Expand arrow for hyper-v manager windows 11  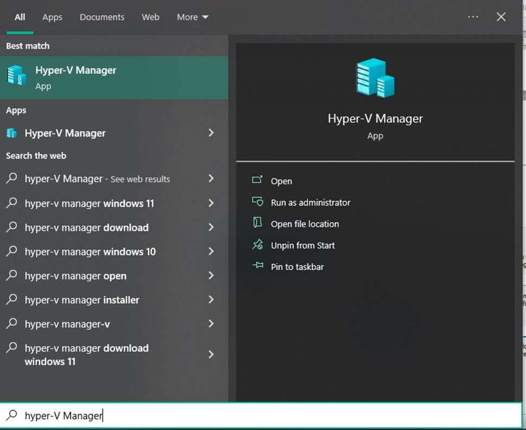[211, 203]
